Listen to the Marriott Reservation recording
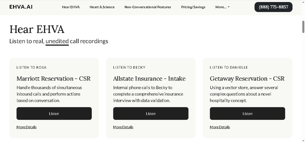The width and height of the screenshot is (305, 143). pyautogui.click(x=54, y=114)
